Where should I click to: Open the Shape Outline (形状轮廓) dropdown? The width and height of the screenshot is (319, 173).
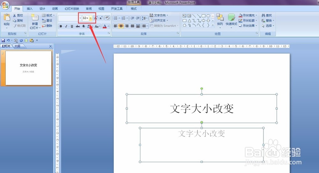click(x=248, y=20)
